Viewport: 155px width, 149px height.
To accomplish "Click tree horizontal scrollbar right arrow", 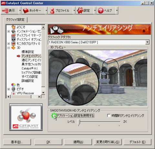I will [x=39, y=97].
